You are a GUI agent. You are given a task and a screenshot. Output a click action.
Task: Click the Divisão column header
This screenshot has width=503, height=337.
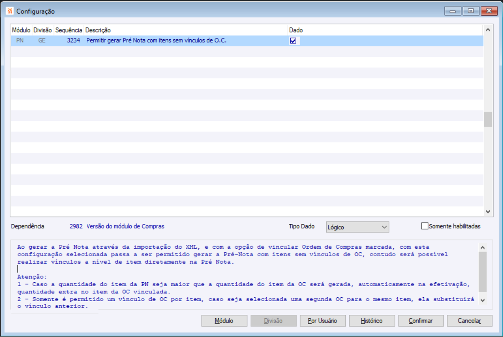(x=43, y=30)
